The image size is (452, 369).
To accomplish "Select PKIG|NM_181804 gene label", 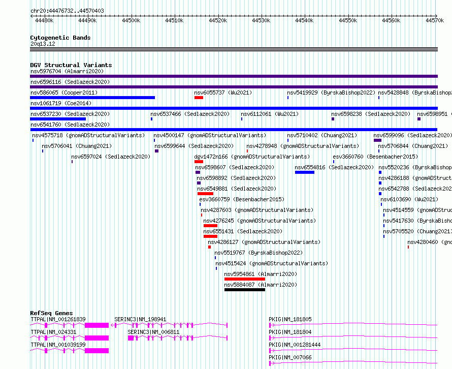I will [290, 332].
